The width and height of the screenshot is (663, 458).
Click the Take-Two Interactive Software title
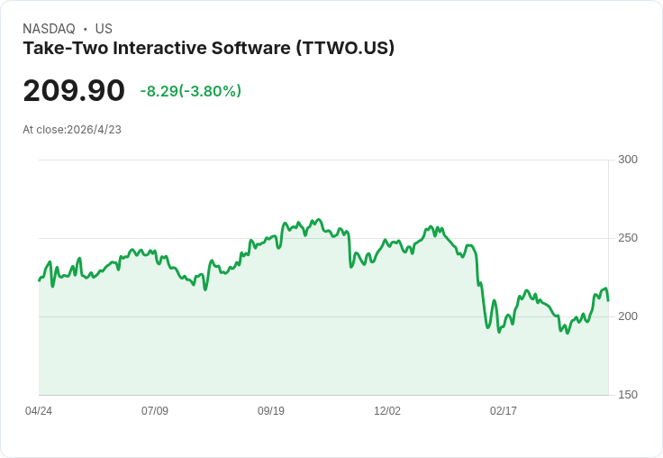pyautogui.click(x=208, y=49)
